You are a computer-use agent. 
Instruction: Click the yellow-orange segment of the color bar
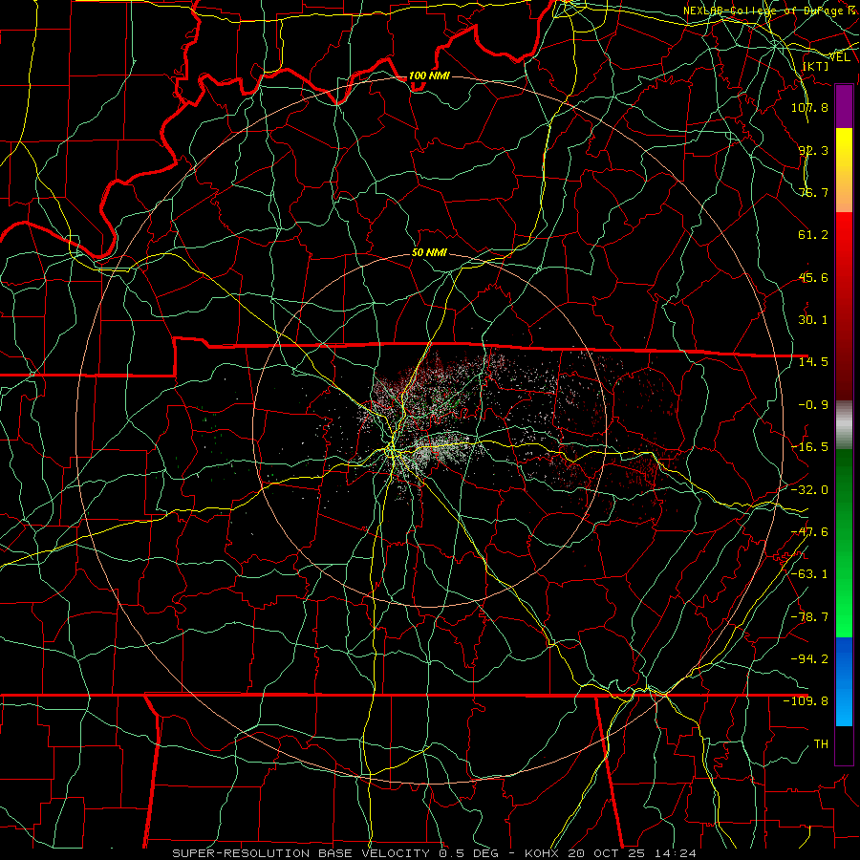pyautogui.click(x=844, y=170)
